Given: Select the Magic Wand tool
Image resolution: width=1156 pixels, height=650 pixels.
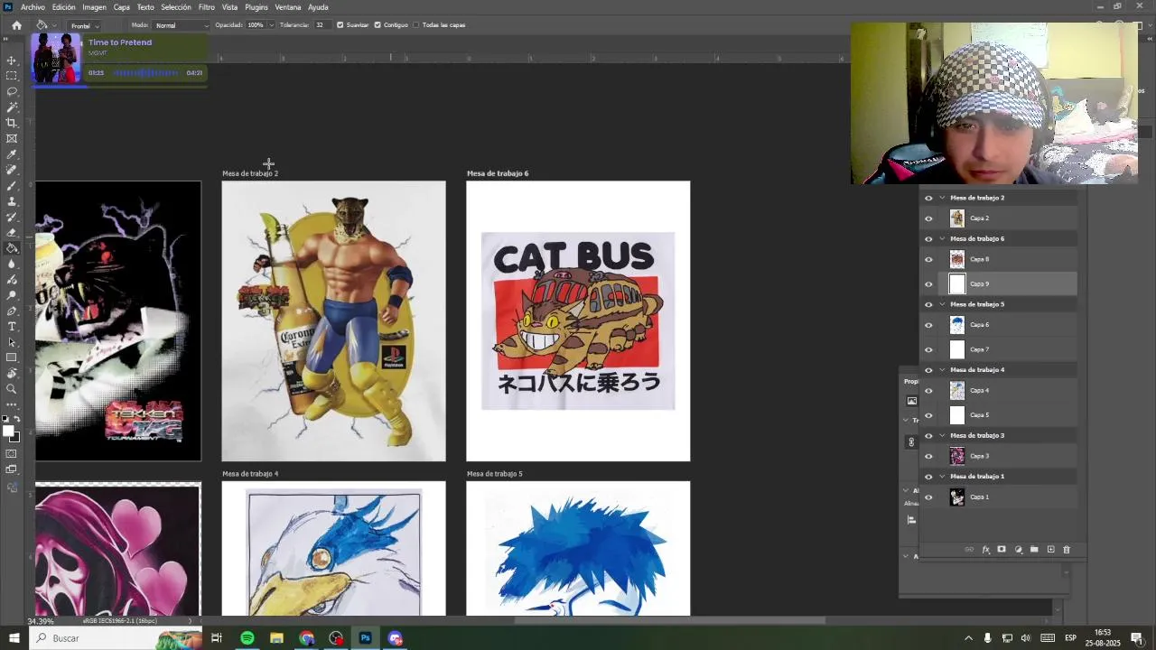Looking at the screenshot, I should pyautogui.click(x=12, y=107).
